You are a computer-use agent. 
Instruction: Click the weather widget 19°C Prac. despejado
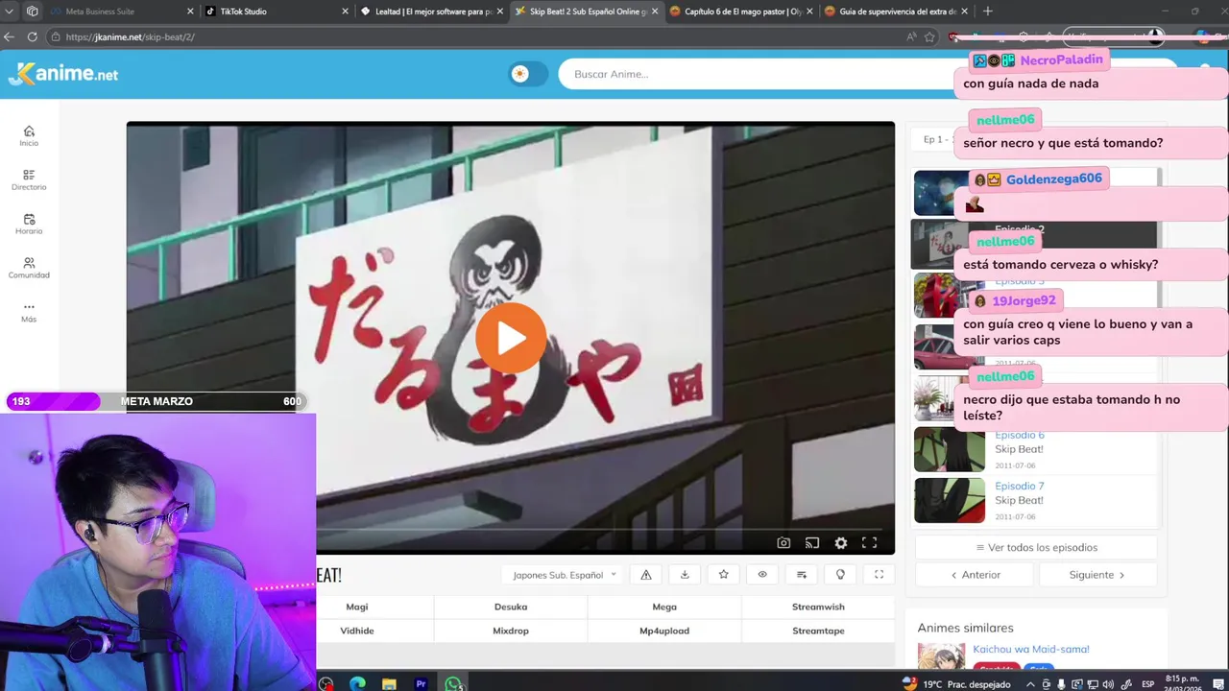(956, 683)
